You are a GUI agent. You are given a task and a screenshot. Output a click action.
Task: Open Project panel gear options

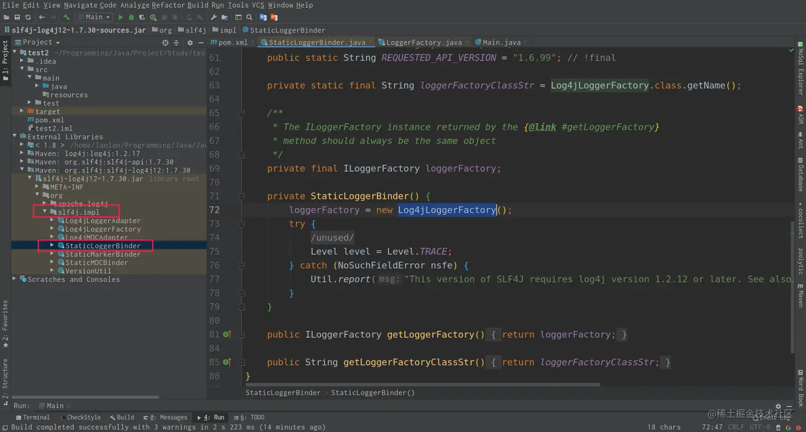pyautogui.click(x=190, y=43)
